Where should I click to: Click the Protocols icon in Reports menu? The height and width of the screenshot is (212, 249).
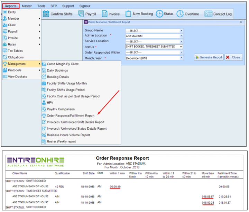(x=5, y=70)
